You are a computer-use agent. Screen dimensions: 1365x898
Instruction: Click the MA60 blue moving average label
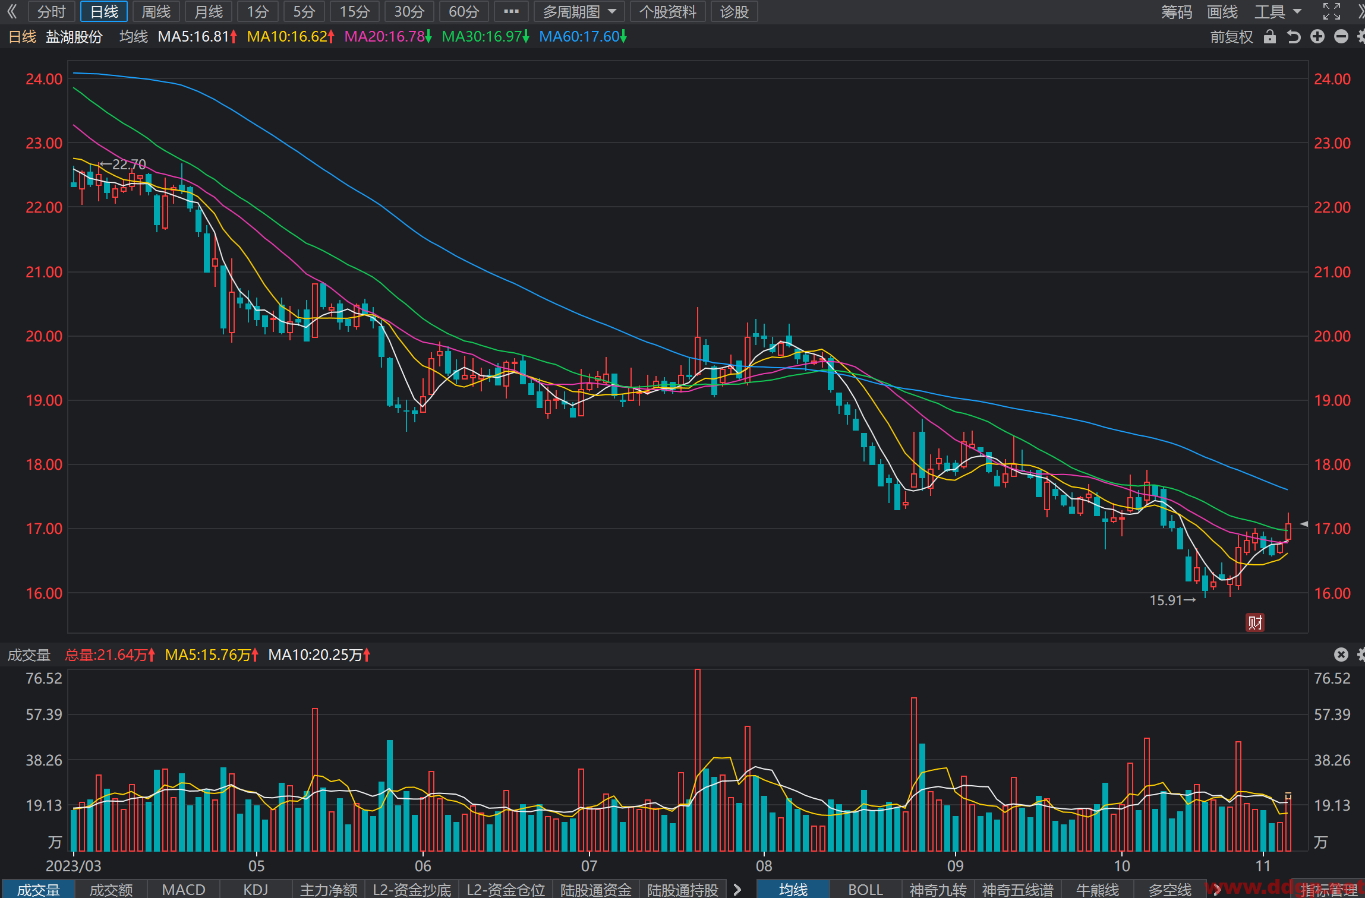click(582, 37)
